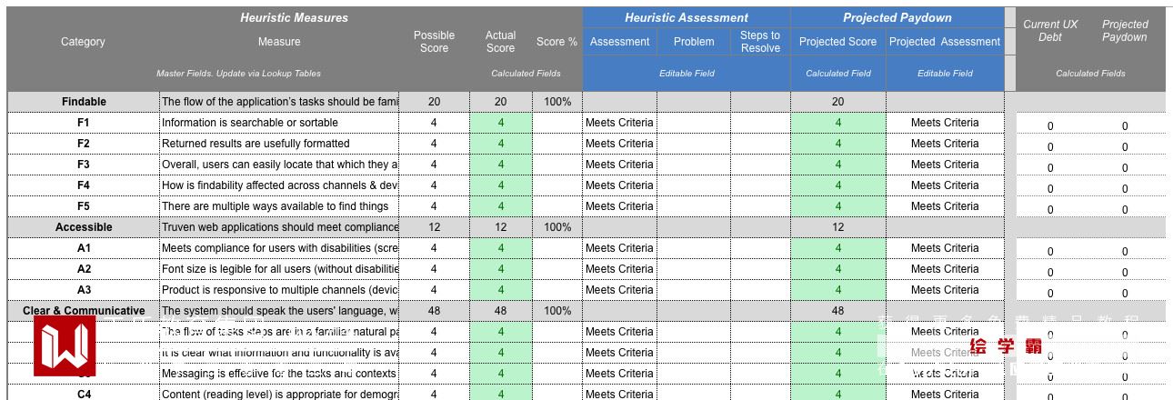1173x400 pixels.
Task: Edit the Projected Assessment cell for F5
Action: tap(945, 206)
